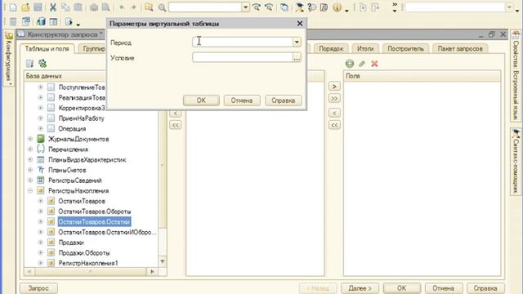
Task: Click the Cut scissors toolbar icon
Action: [52, 7]
